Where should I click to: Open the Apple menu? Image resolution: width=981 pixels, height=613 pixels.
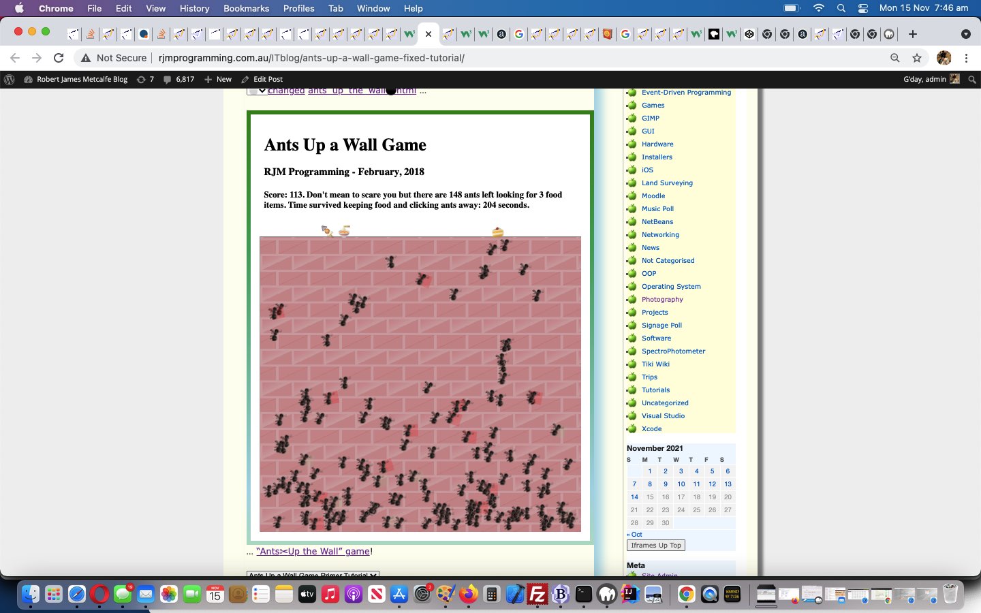[x=19, y=8]
